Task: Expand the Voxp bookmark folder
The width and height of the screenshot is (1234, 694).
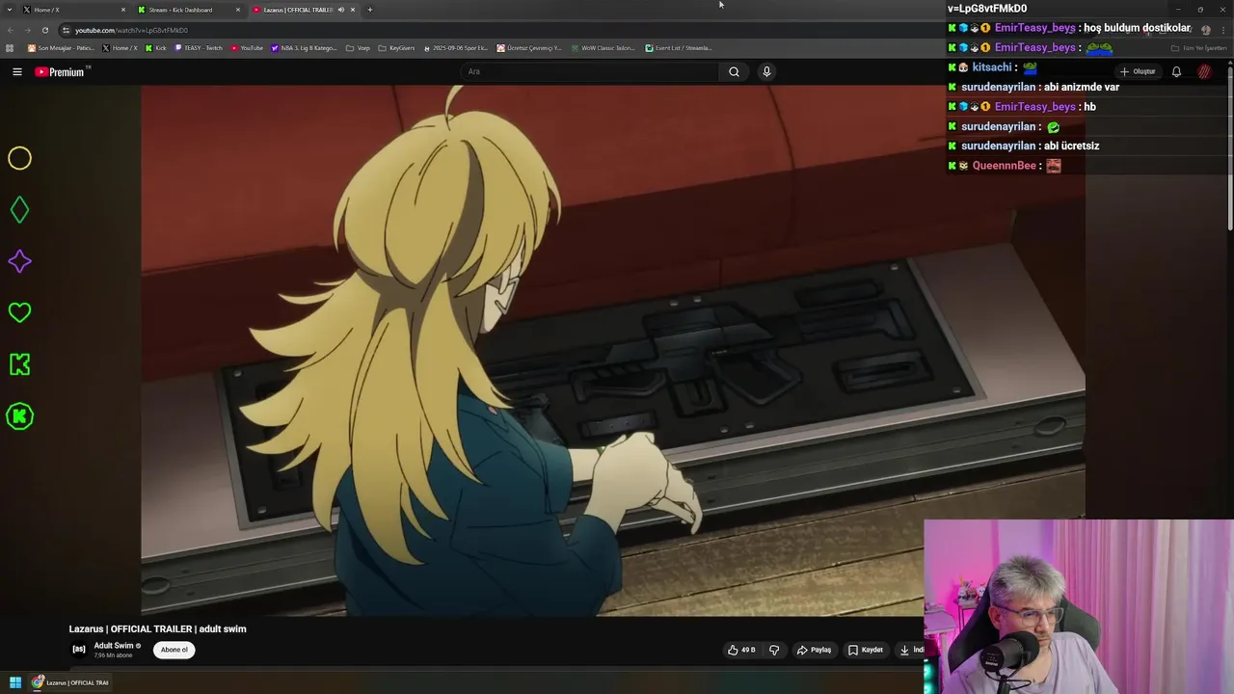Action: (x=358, y=48)
